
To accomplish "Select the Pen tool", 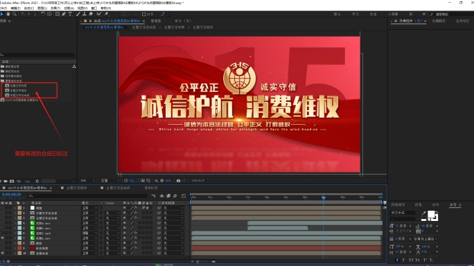I will (64, 14).
